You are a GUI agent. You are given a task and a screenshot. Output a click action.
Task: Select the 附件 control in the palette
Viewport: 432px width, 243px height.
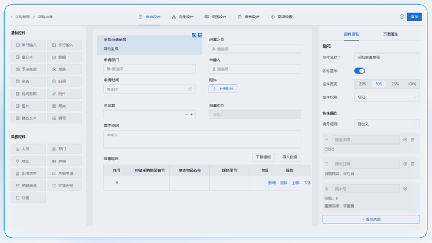click(65, 94)
